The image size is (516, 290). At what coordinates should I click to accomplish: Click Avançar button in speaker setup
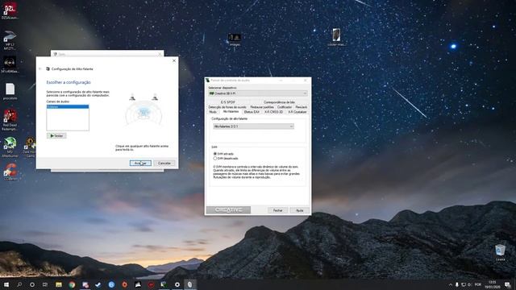140,163
